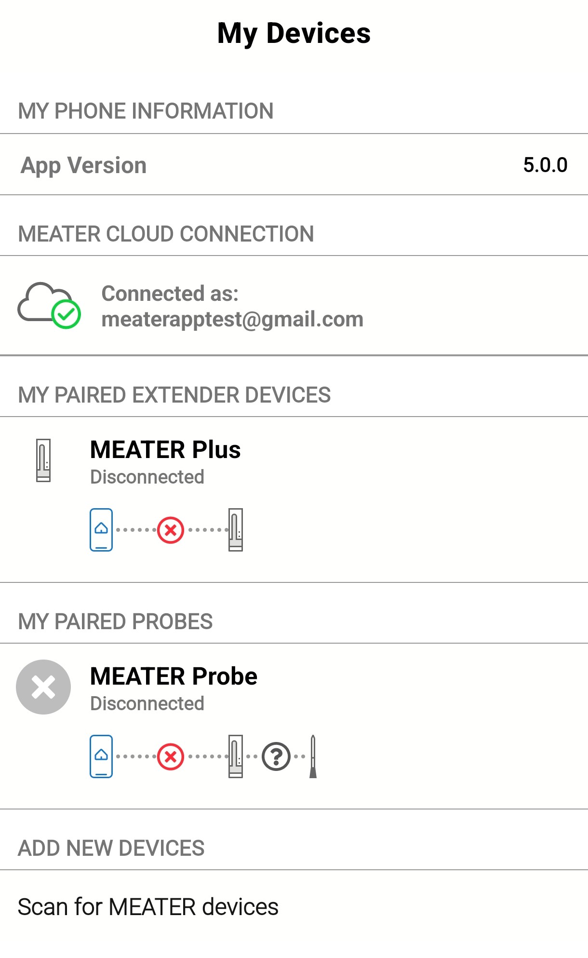Tap the probe stick icon after the question mark
The image size is (588, 958).
(x=313, y=756)
